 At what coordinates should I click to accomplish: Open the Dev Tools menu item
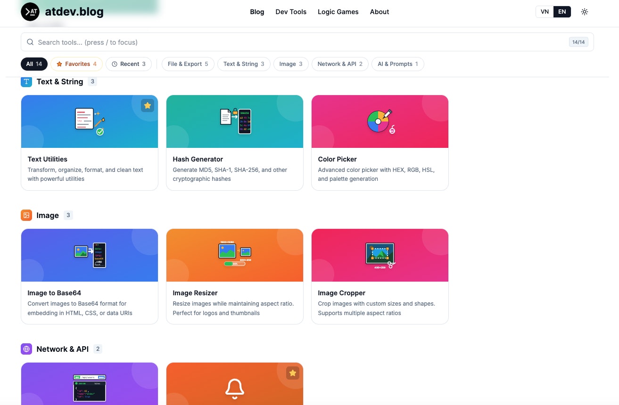[x=291, y=12]
